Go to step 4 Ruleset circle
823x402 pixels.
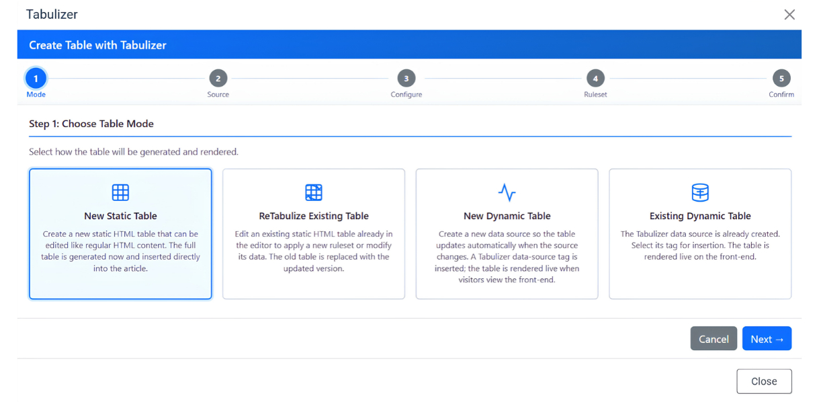pyautogui.click(x=595, y=79)
